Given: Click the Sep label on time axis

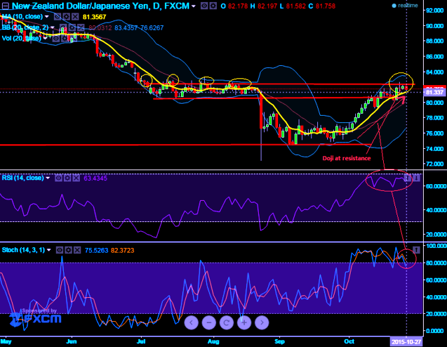Looking at the screenshot, I should [279, 341].
